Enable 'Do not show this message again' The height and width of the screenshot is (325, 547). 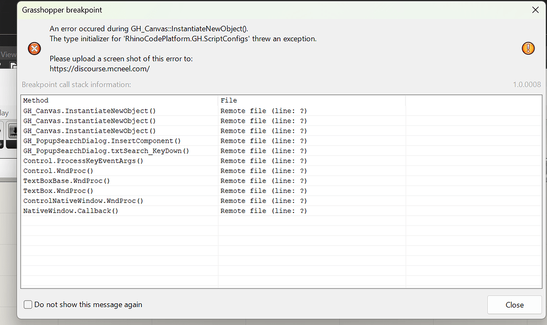[28, 304]
